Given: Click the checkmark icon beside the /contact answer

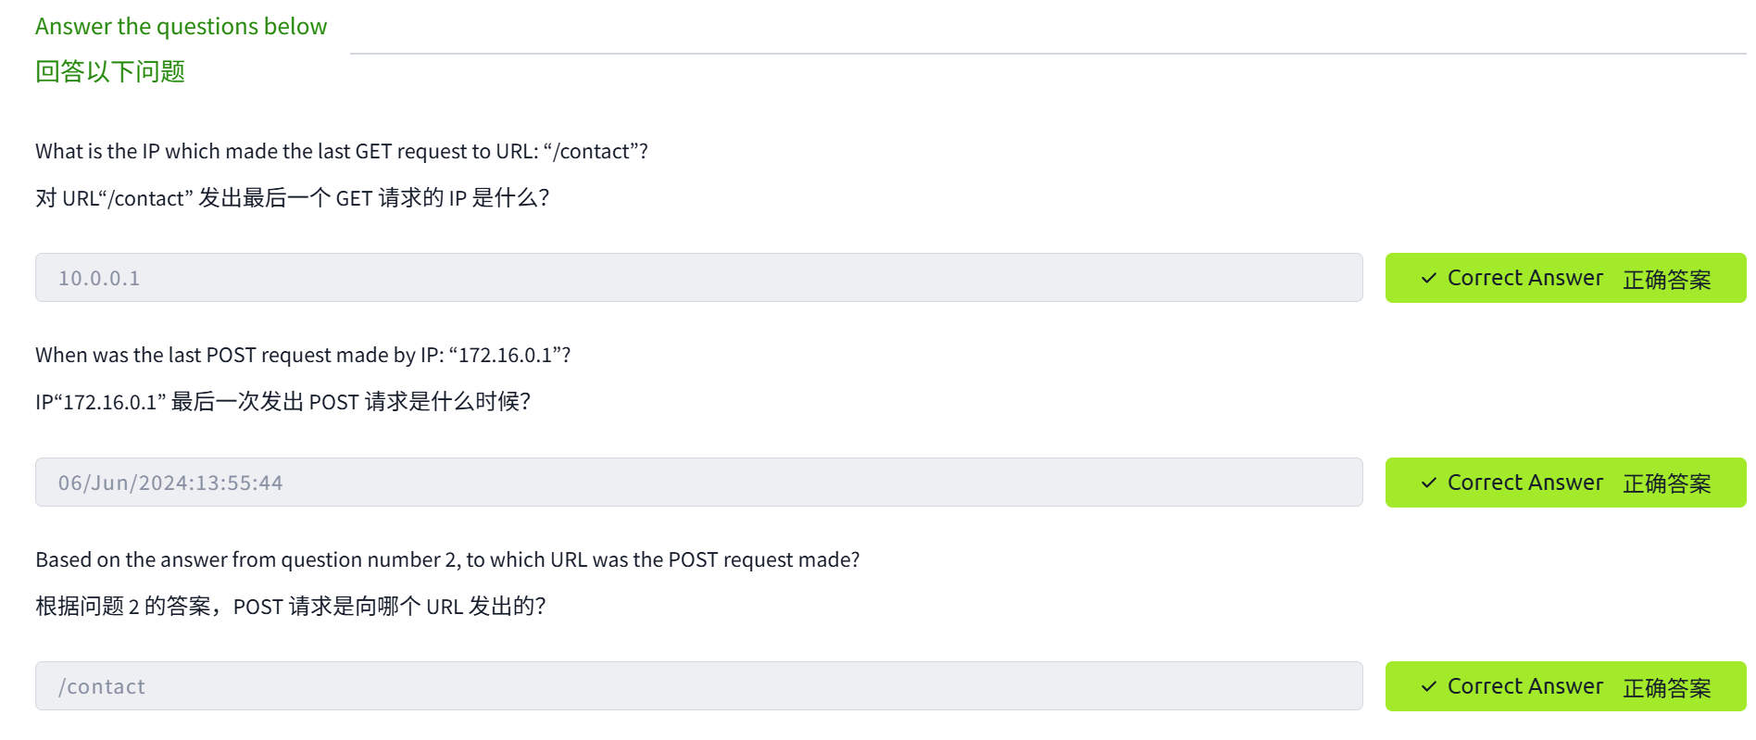Looking at the screenshot, I should tap(1428, 686).
